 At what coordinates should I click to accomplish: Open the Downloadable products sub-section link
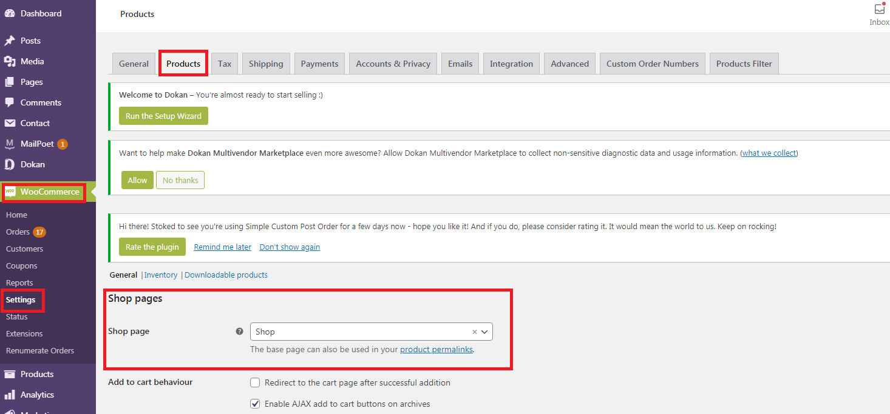click(x=226, y=275)
